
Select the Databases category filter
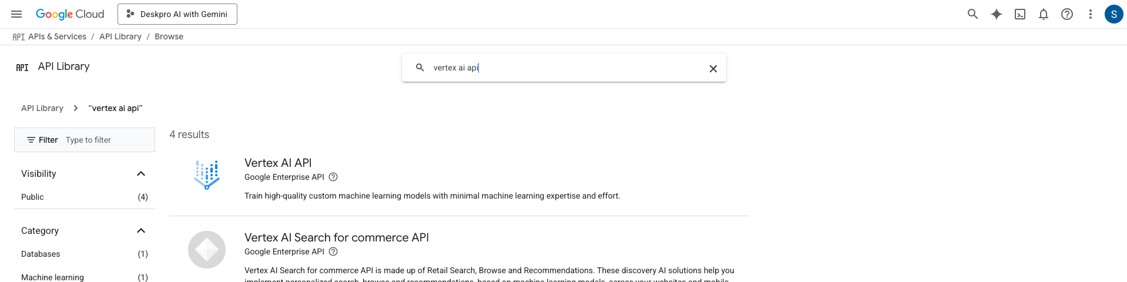tap(41, 254)
